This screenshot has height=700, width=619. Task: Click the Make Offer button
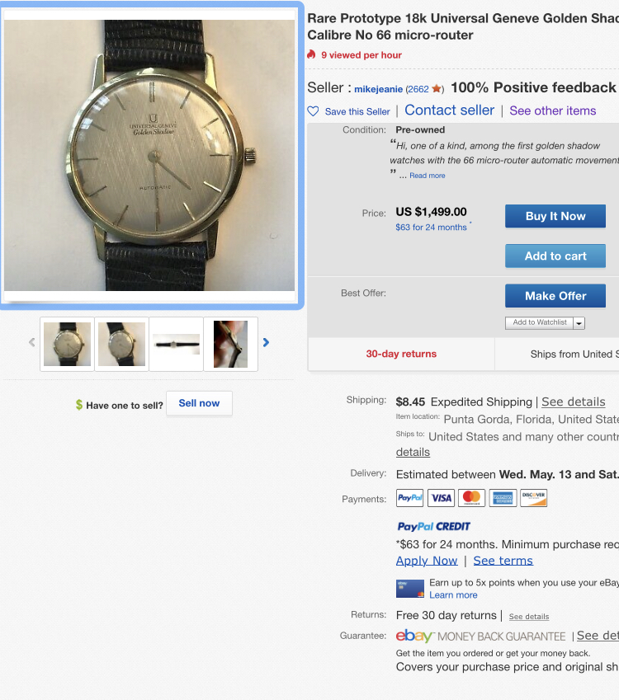pyautogui.click(x=555, y=295)
